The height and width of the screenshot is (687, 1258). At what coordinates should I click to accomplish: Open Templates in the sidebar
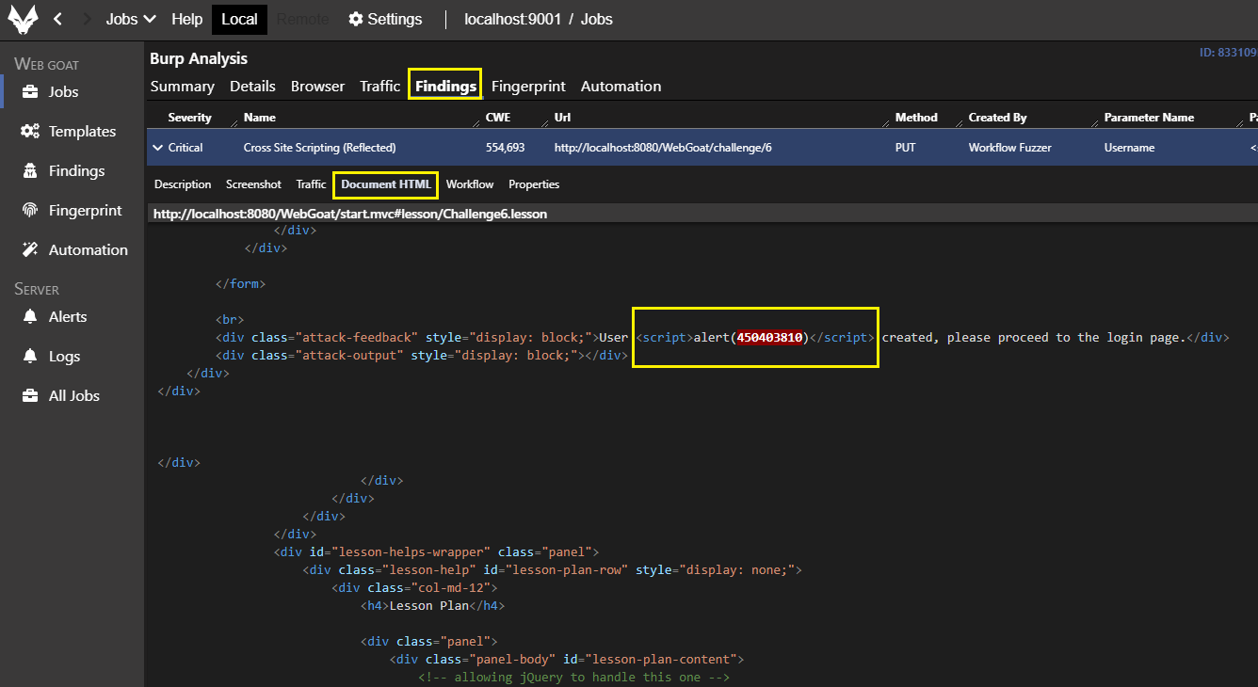tap(82, 131)
